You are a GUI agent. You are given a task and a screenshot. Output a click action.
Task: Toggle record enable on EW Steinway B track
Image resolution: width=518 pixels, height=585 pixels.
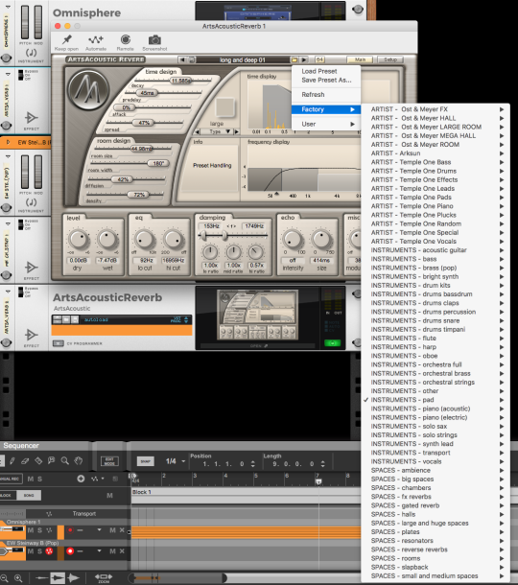coord(70,551)
